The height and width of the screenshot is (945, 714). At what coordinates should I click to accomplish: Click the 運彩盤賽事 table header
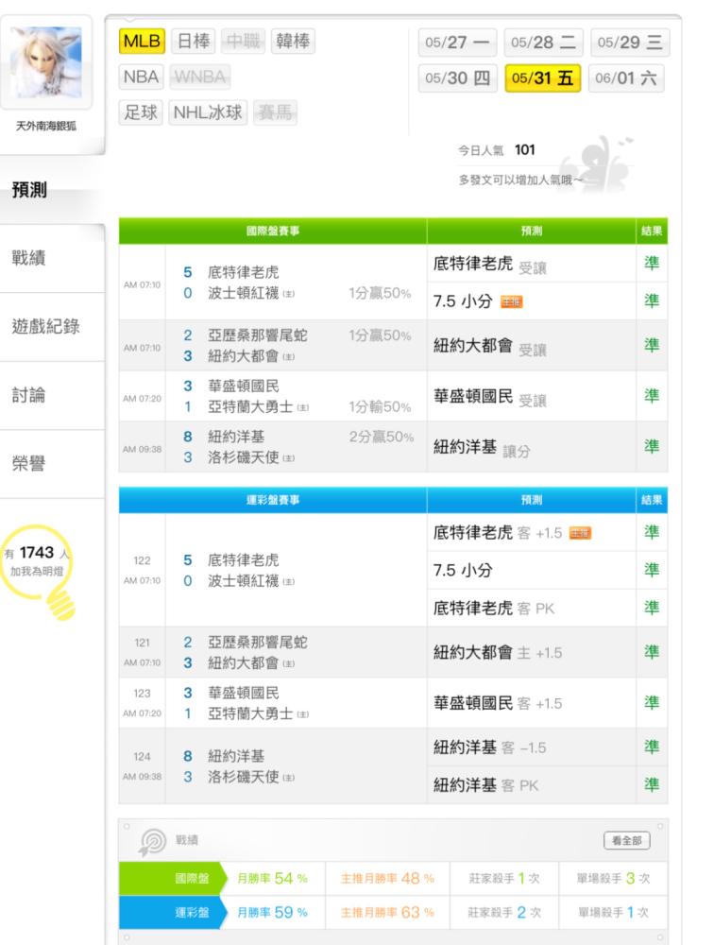click(272, 500)
